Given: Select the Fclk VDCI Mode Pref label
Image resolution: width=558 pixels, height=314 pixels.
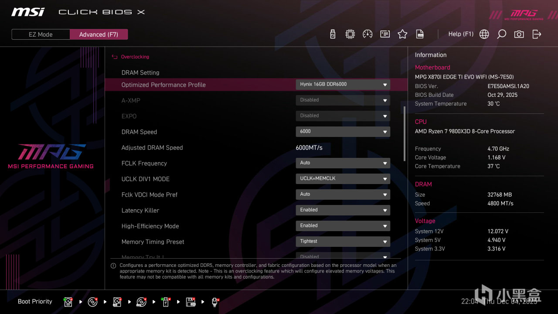Looking at the screenshot, I should pyautogui.click(x=150, y=195).
